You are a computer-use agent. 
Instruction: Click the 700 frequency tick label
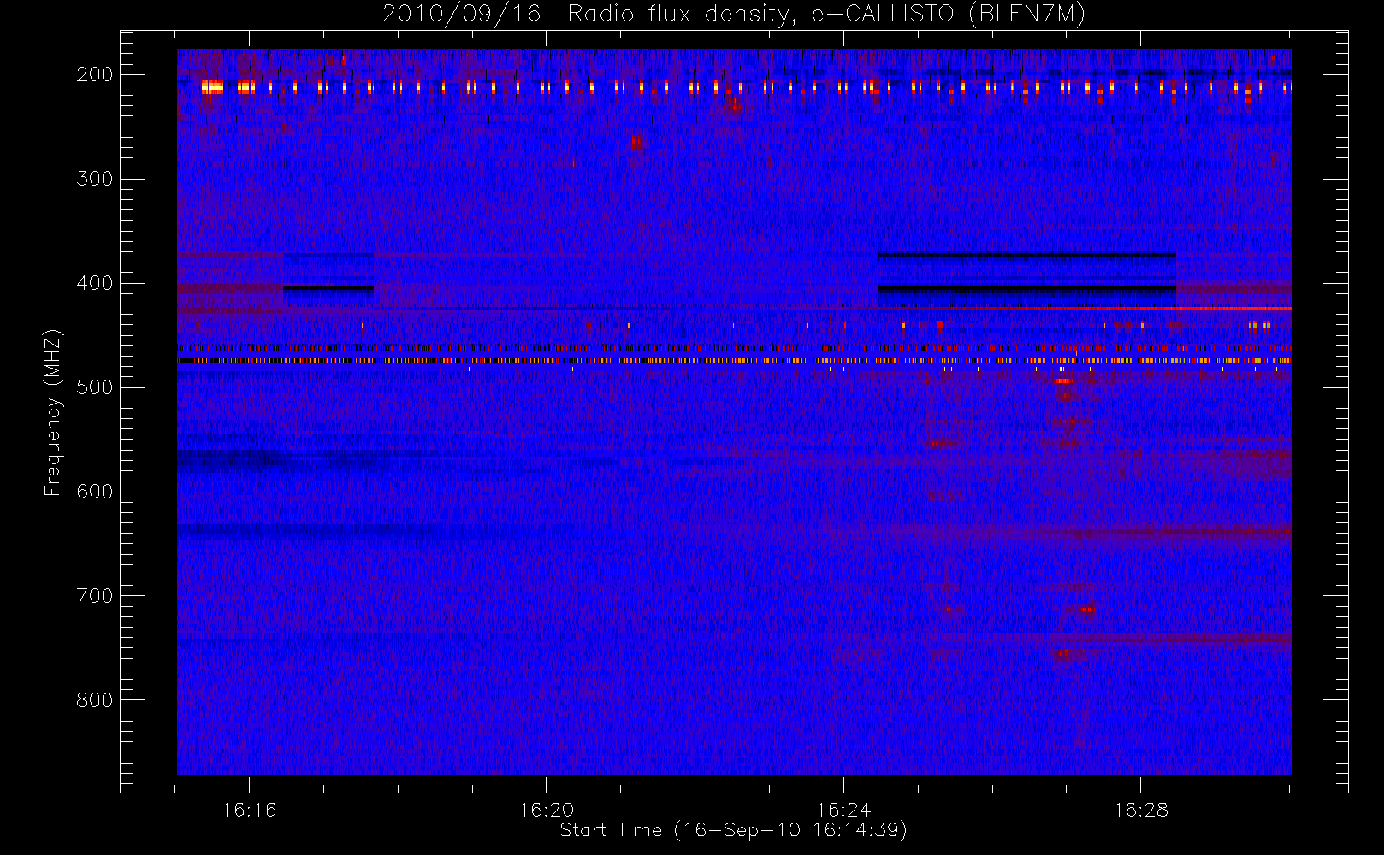95,596
